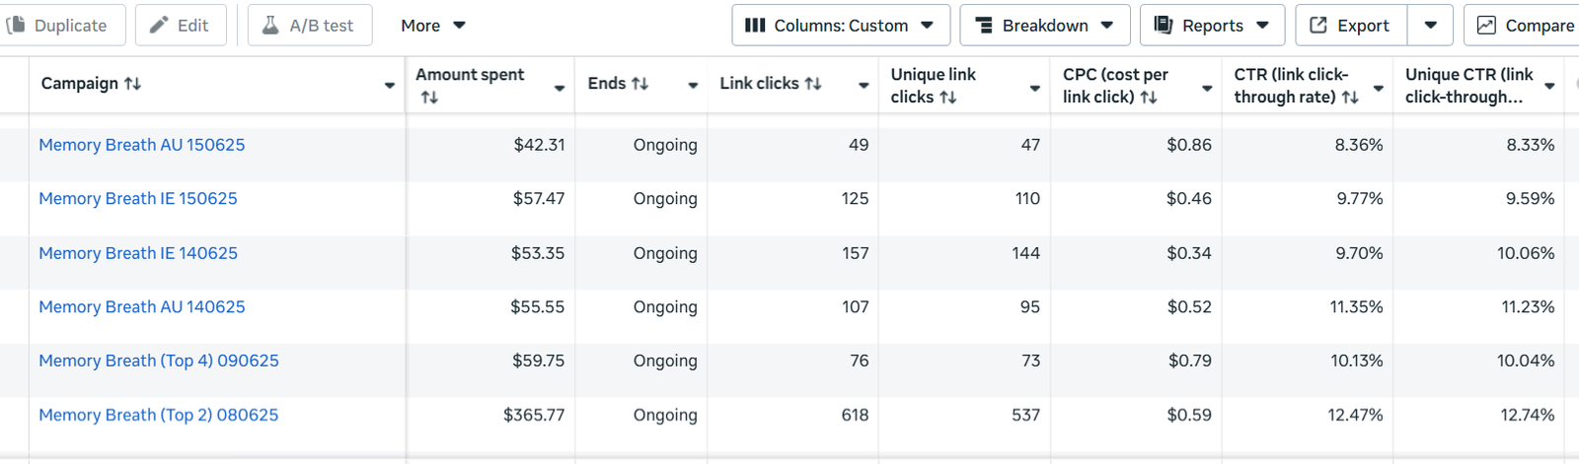The width and height of the screenshot is (1579, 464).
Task: Sort by CPC cost per link click
Action: coord(1149,98)
